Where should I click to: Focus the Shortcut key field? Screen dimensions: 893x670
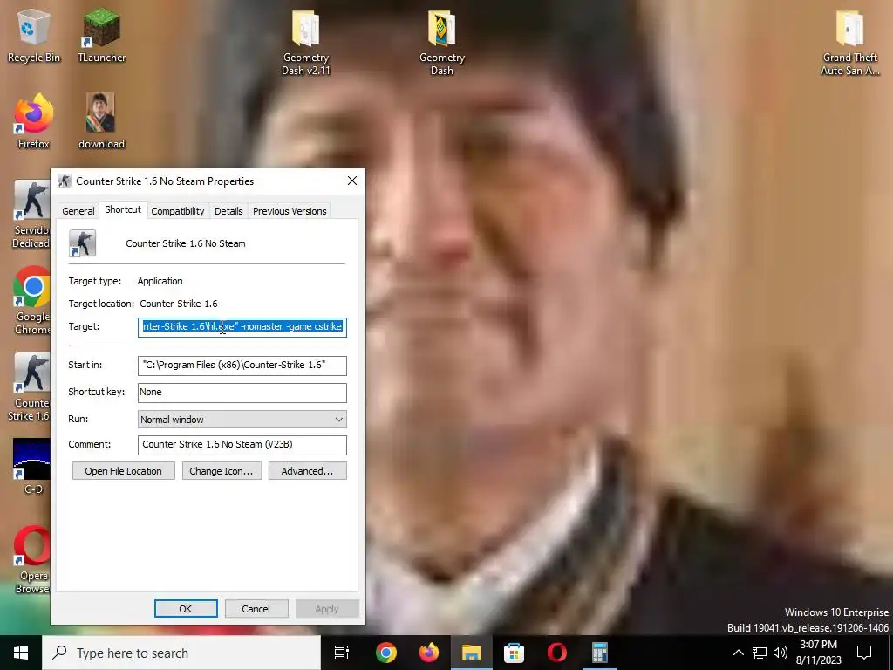tap(242, 393)
